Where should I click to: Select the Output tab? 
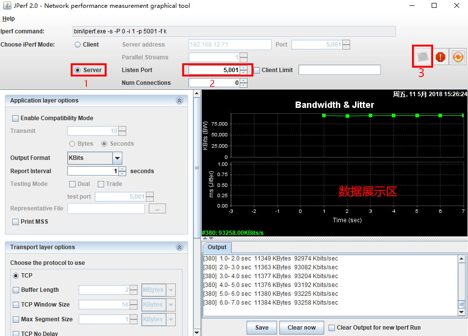217,247
